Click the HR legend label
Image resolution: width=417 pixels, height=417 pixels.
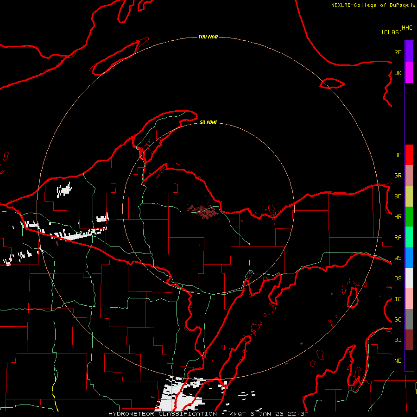coord(398,217)
